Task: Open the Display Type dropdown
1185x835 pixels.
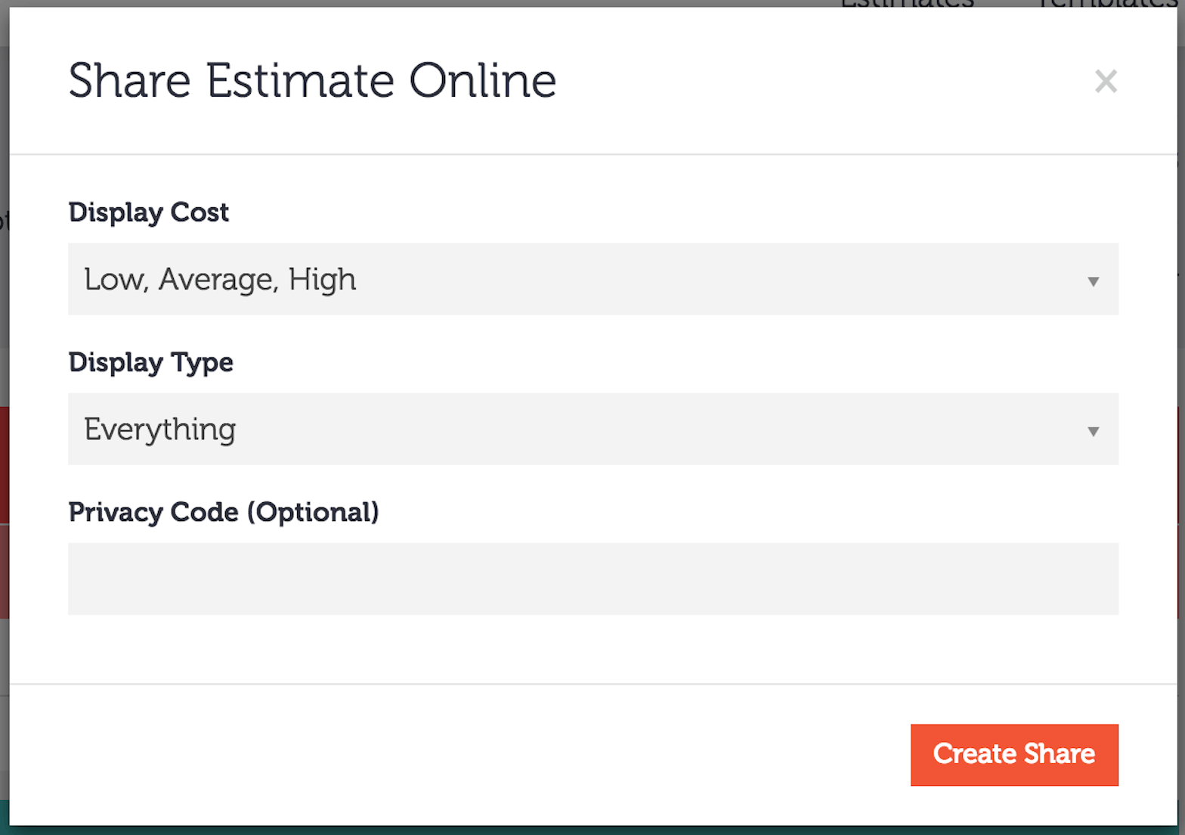Action: 592,429
